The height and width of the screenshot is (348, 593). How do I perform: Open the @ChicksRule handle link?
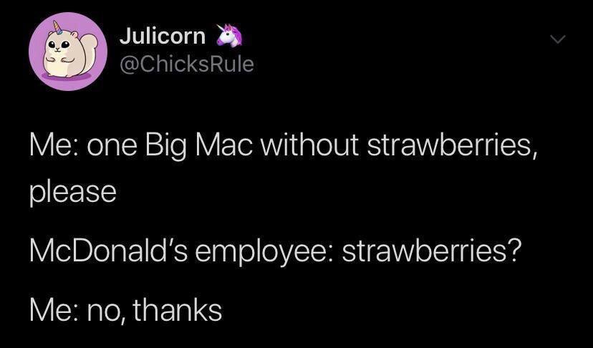187,64
